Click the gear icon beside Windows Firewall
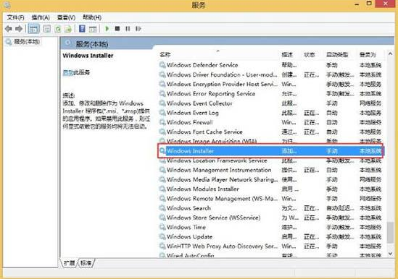398x279 pixels. tap(162, 122)
